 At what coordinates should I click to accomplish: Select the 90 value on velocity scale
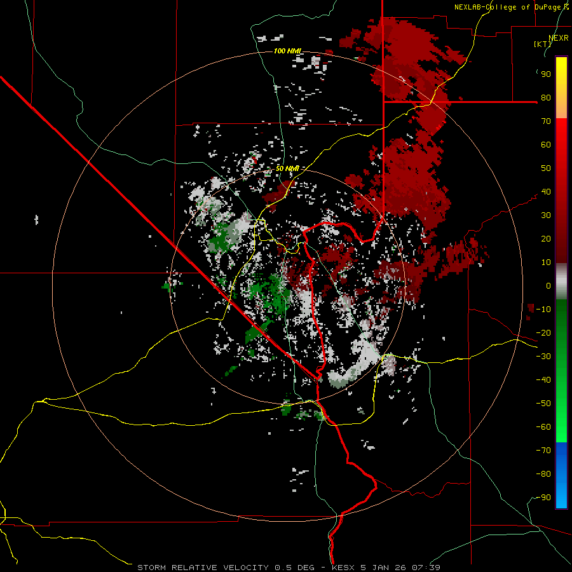click(546, 74)
